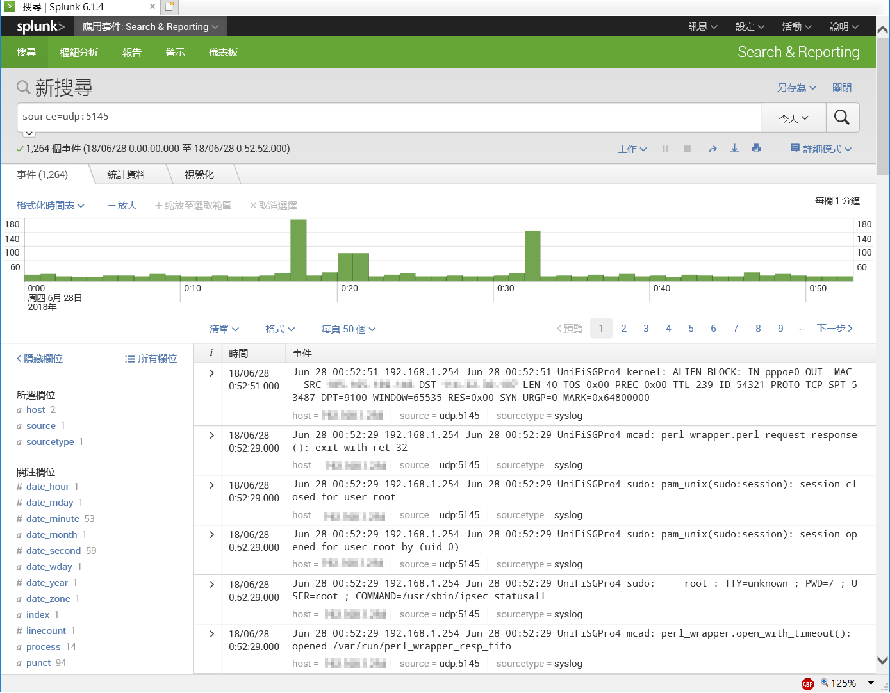Run the search with the magnifier button
Image resolution: width=890 pixels, height=693 pixels.
point(843,117)
